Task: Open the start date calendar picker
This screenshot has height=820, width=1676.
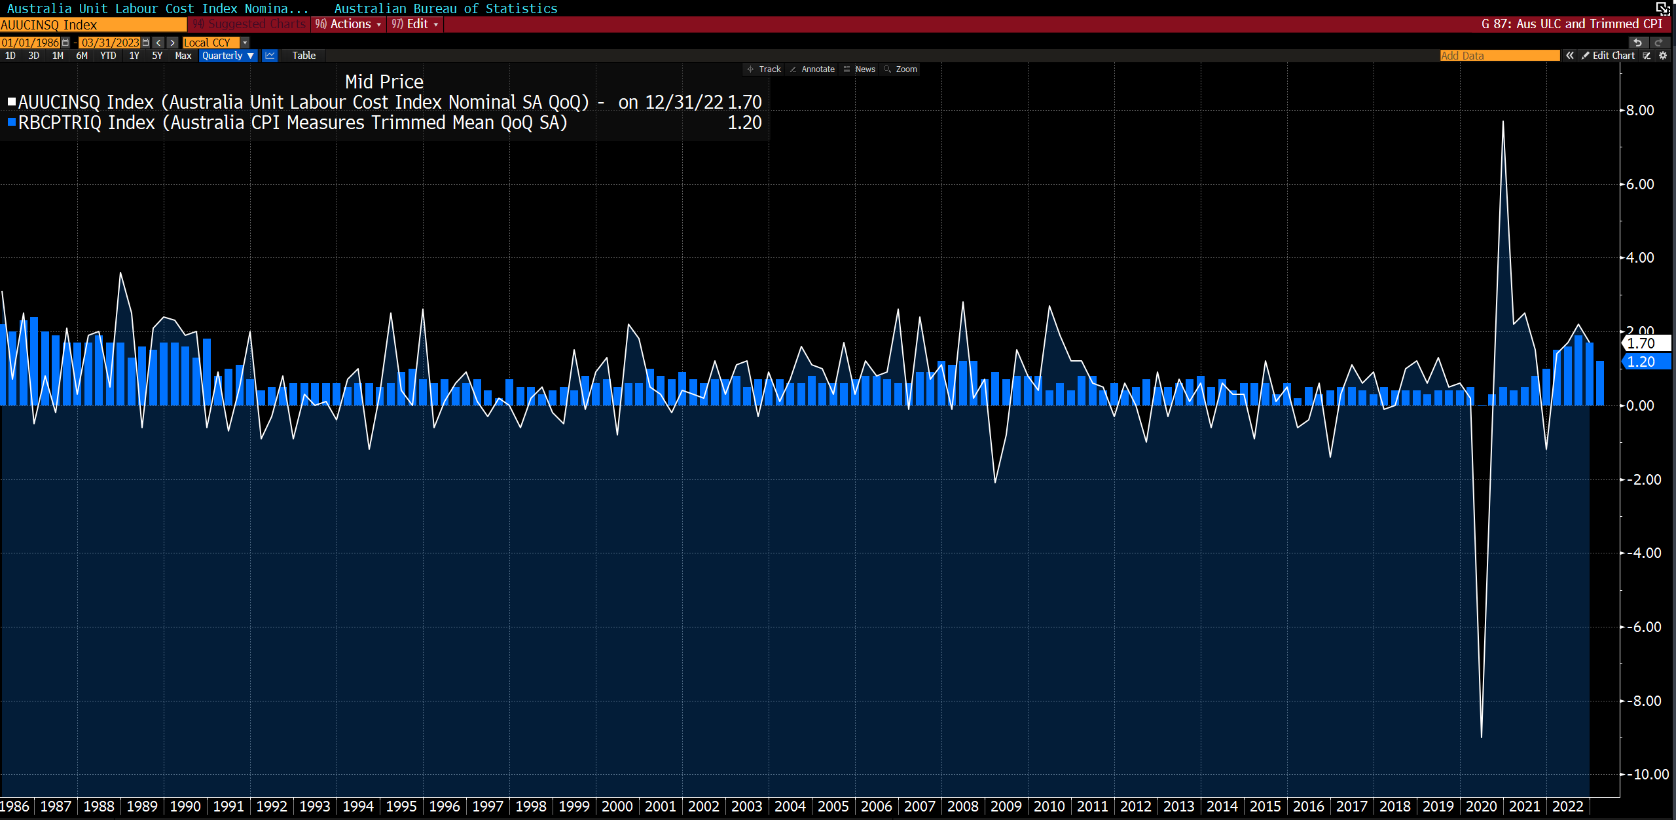Action: pos(65,43)
